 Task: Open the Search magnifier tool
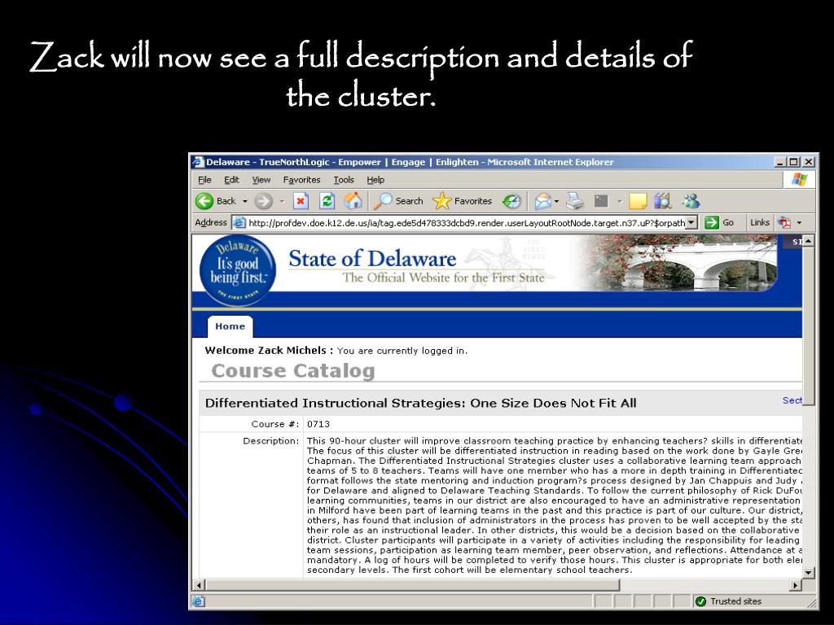(397, 201)
